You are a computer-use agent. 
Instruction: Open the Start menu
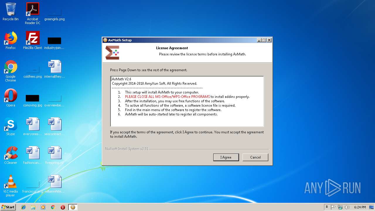pyautogui.click(x=8, y=207)
